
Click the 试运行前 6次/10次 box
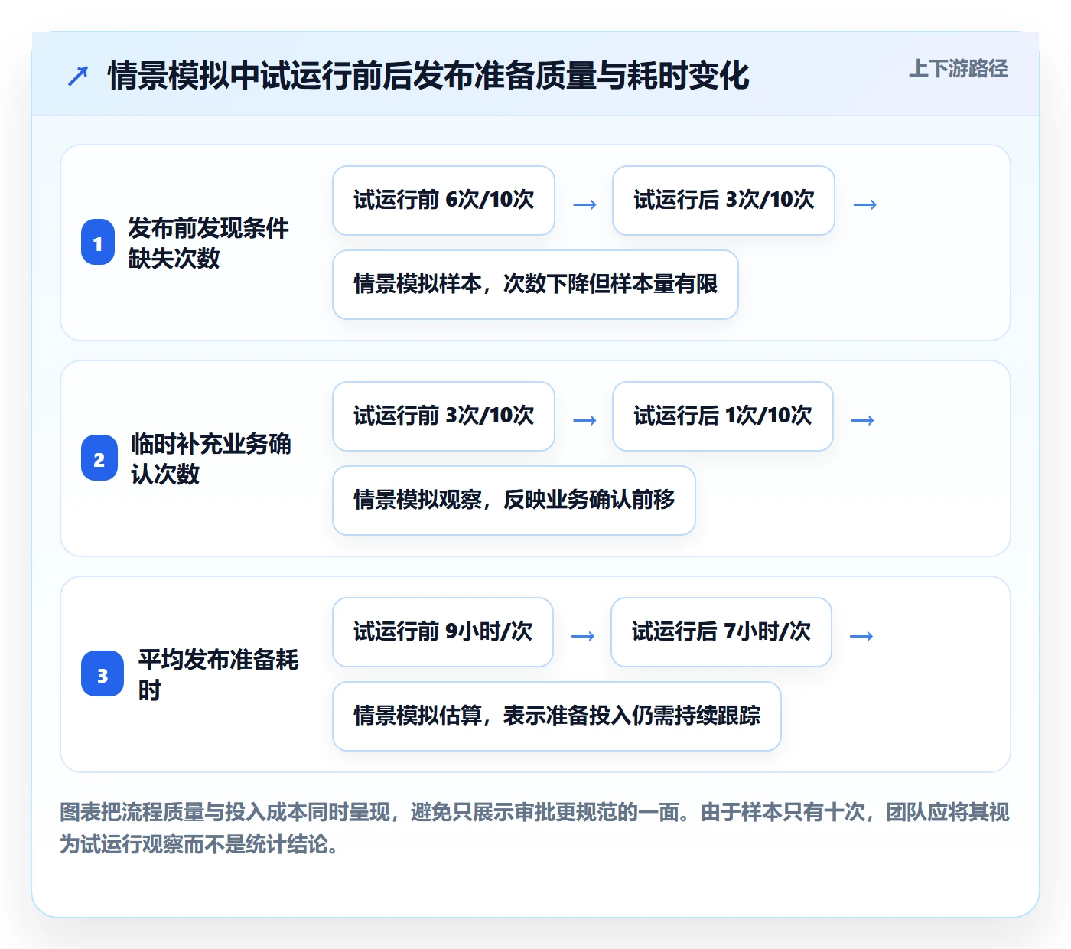point(444,201)
